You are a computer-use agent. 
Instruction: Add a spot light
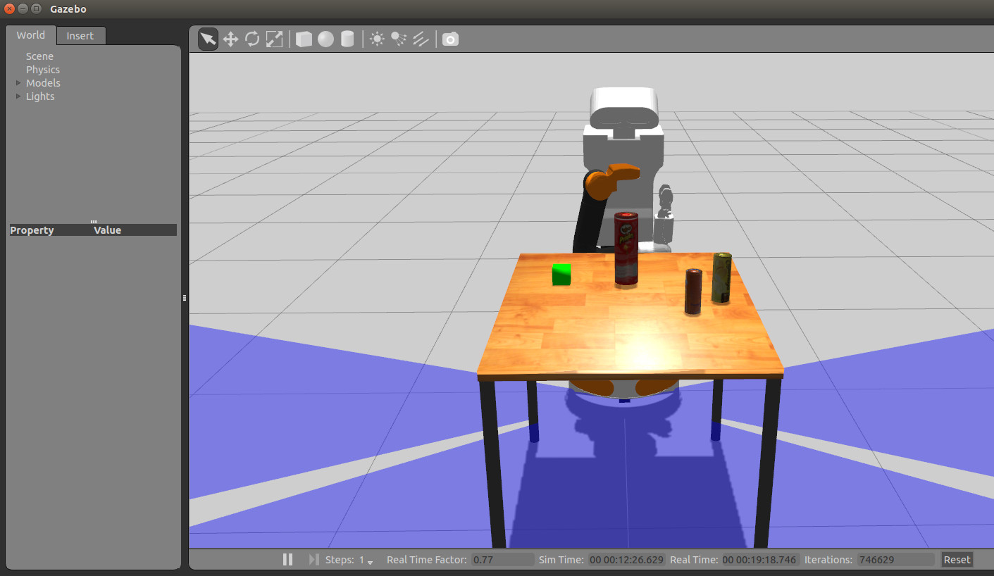pyautogui.click(x=399, y=39)
